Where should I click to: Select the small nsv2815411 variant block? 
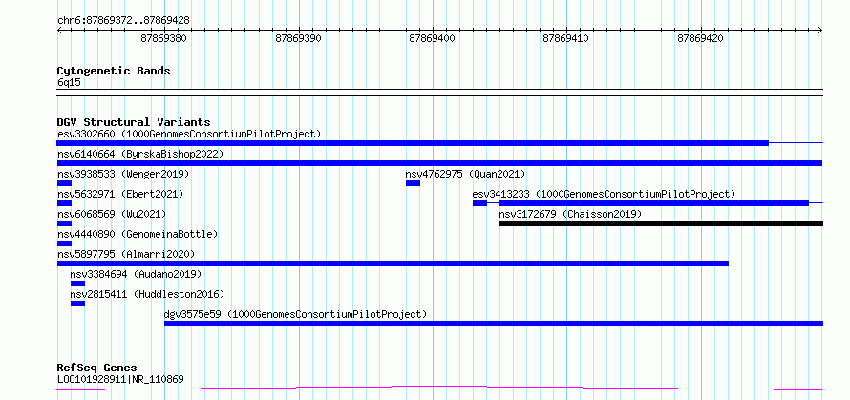point(77,304)
